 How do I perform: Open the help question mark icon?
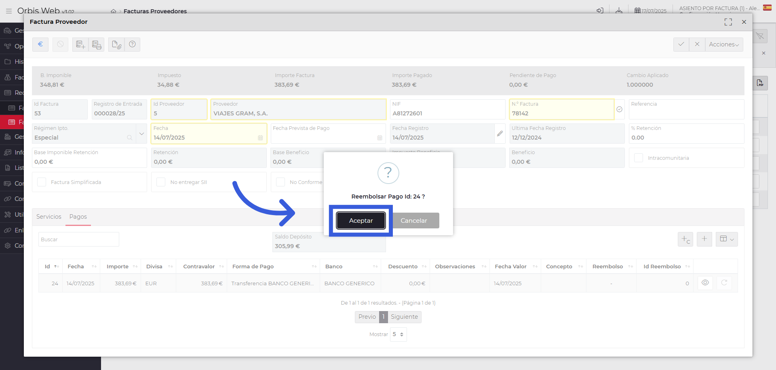click(132, 44)
